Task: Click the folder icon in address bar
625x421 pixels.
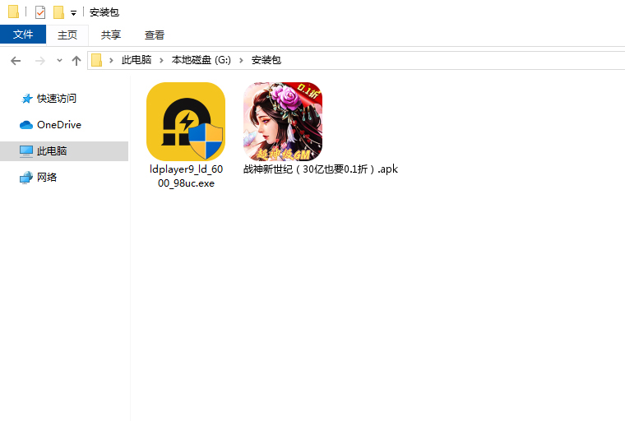Action: [x=97, y=60]
